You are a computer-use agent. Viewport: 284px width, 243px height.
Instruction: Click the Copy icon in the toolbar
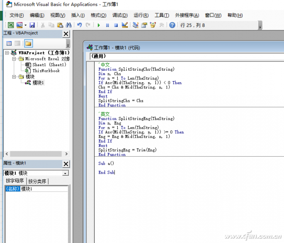tap(51, 25)
